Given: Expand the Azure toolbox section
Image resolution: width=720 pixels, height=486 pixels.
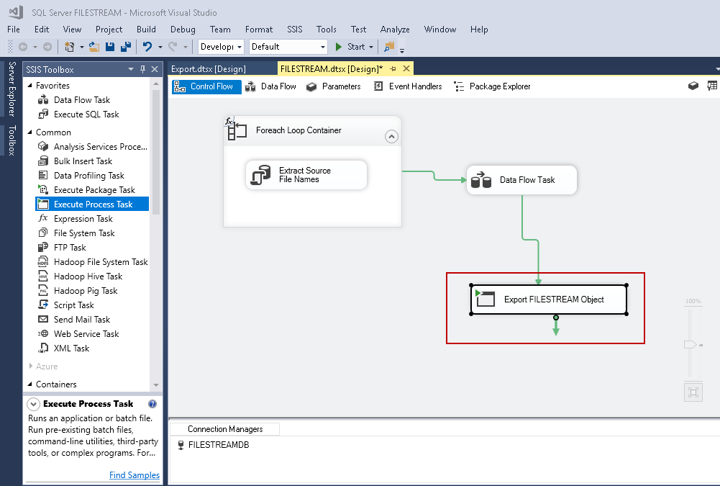Looking at the screenshot, I should pos(30,366).
